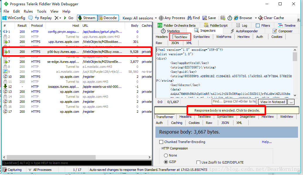
Task: Switch to the Log tab
Action: click(x=242, y=26)
